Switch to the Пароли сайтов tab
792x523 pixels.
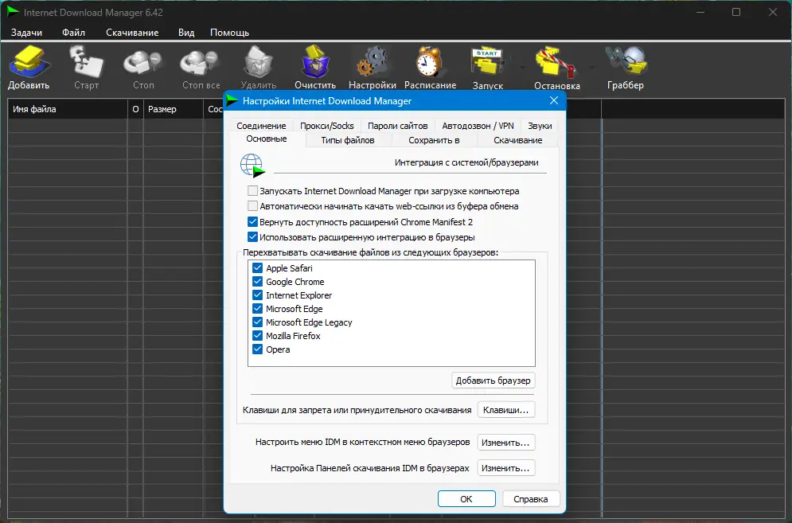[x=397, y=126]
